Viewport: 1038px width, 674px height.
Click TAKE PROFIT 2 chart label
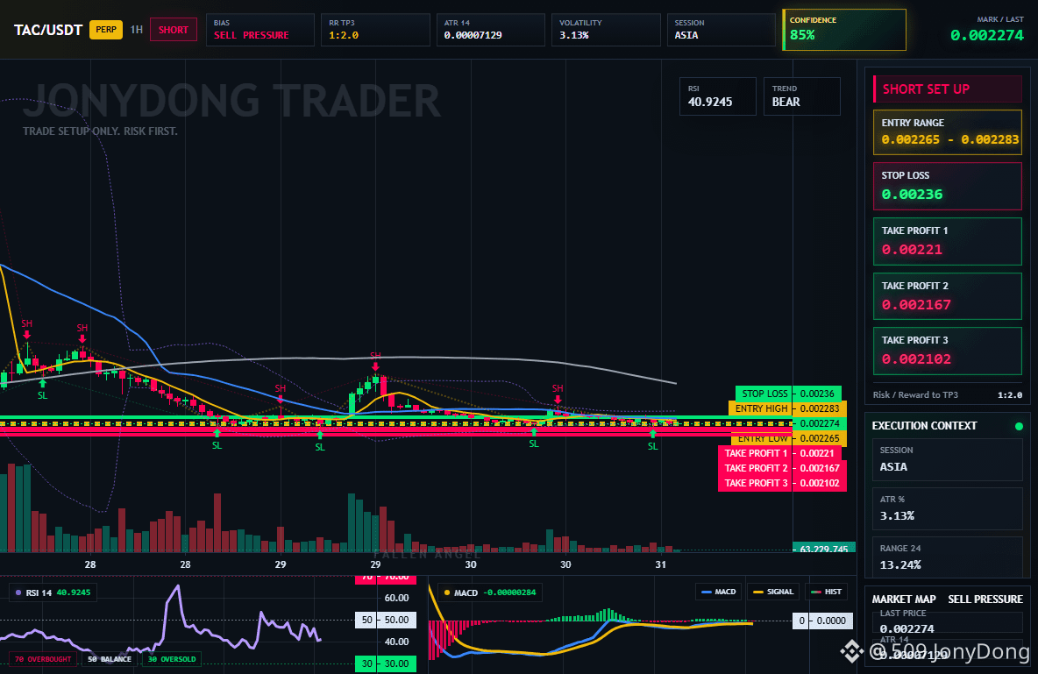[x=783, y=468]
